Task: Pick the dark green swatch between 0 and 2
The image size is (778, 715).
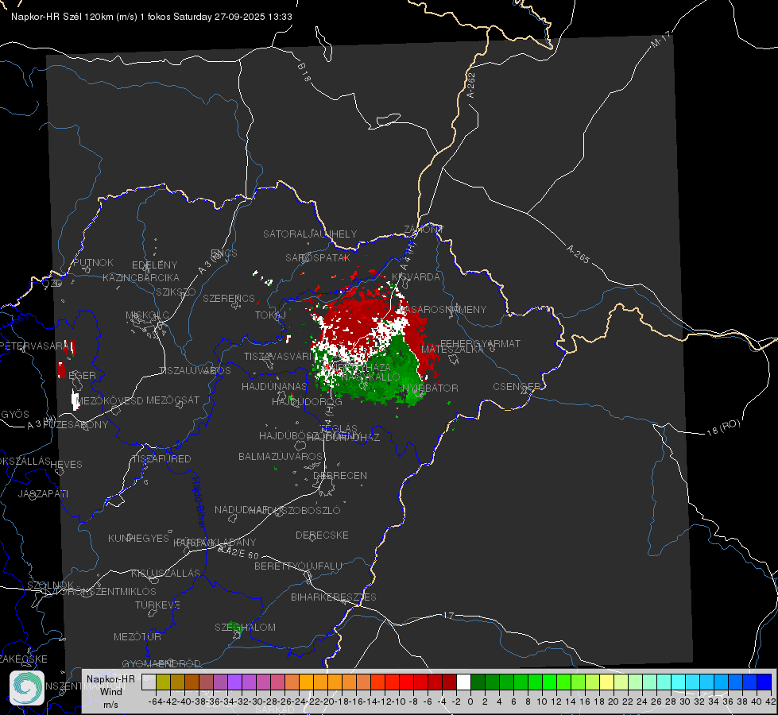Action: (x=478, y=682)
